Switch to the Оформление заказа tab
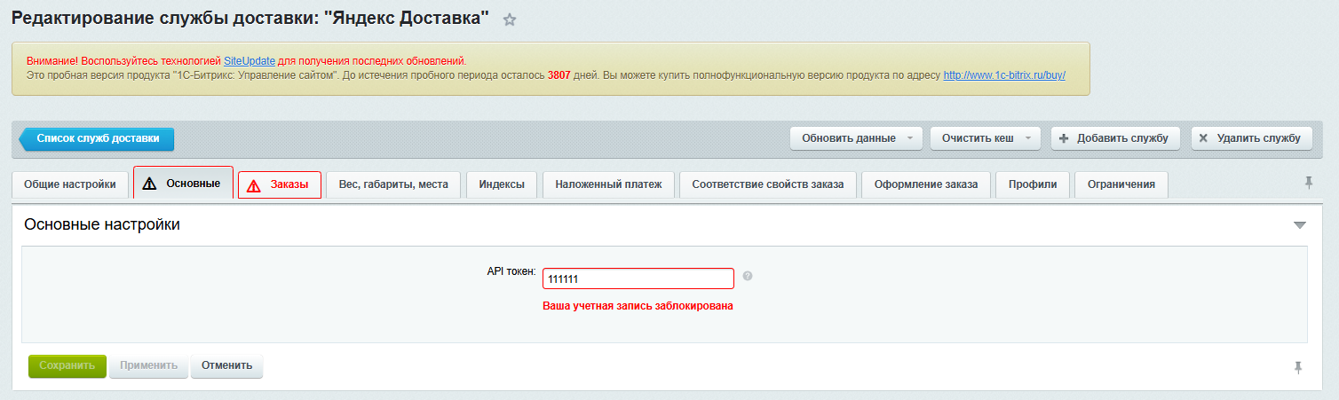 926,184
